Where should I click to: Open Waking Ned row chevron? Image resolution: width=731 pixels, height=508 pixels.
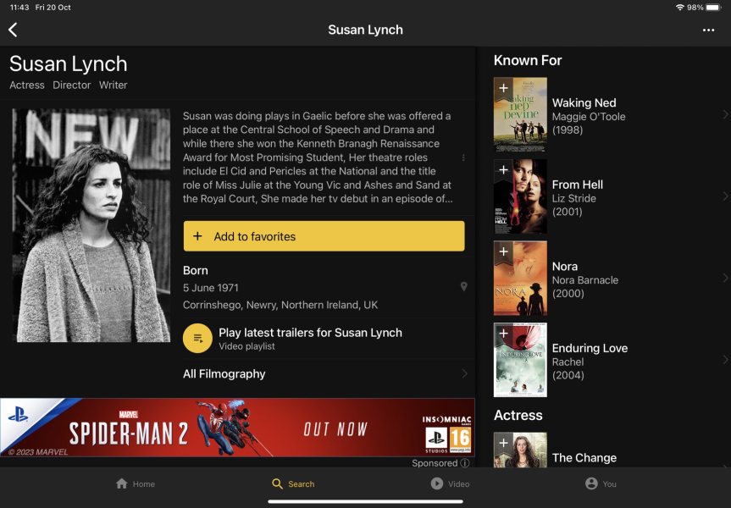point(724,115)
